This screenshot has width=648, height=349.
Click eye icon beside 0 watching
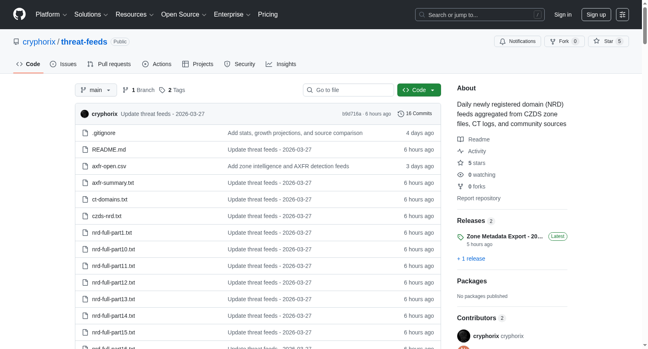[460, 175]
